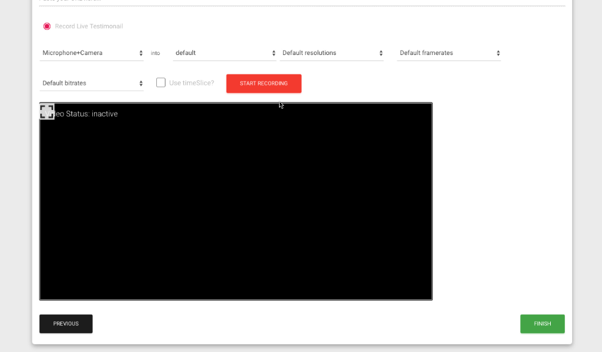
Task: Select the Record Live Testimonail radio button
Action: [x=47, y=26]
